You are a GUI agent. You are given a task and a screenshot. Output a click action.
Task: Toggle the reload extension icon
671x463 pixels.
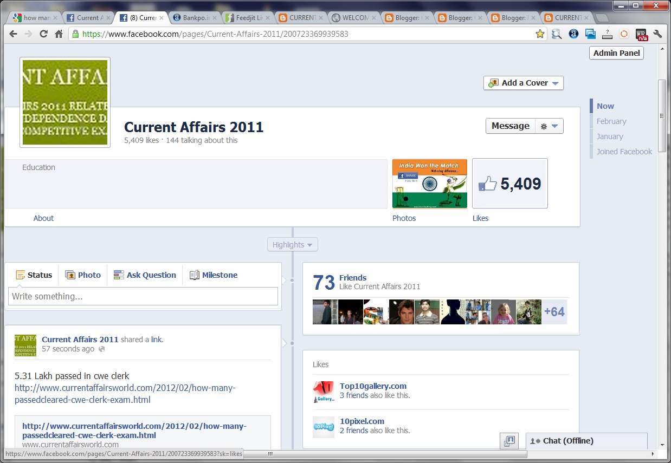pos(623,34)
